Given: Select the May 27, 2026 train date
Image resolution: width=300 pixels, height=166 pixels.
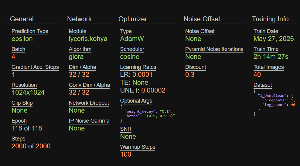Looking at the screenshot, I should [274, 39].
